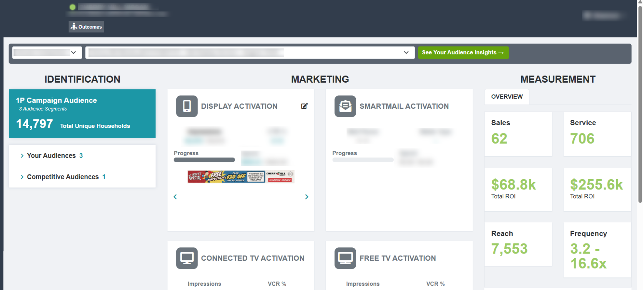Screen dimensions: 643x290
Task: Click the green status indicator dot
Action: [x=73, y=7]
